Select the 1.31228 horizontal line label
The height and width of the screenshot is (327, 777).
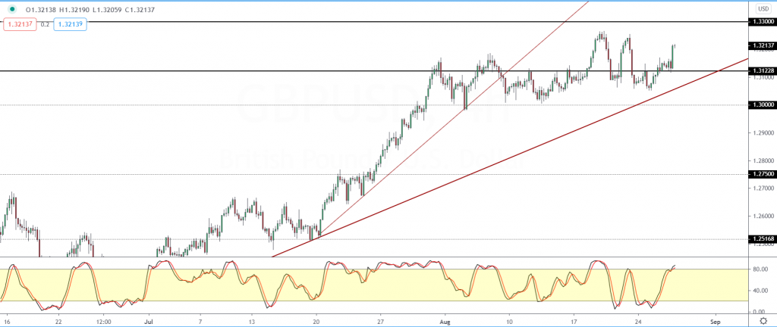point(763,70)
